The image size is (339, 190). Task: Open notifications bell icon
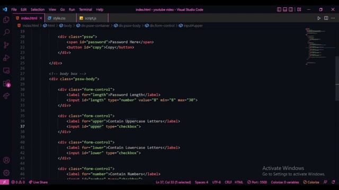coord(333,182)
